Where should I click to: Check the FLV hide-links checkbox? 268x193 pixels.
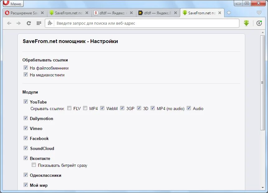tap(69, 108)
